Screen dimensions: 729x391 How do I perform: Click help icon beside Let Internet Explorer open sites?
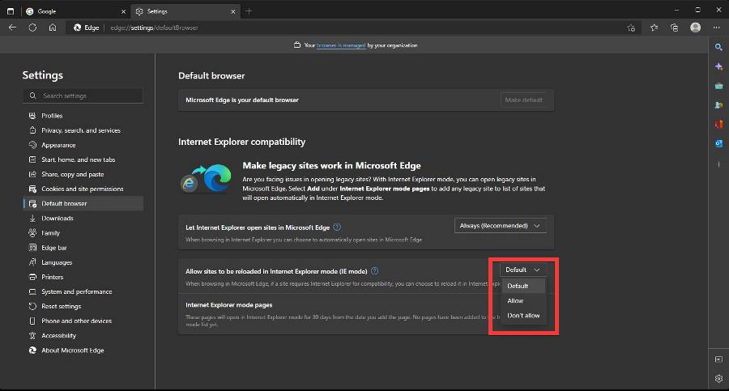tap(337, 227)
